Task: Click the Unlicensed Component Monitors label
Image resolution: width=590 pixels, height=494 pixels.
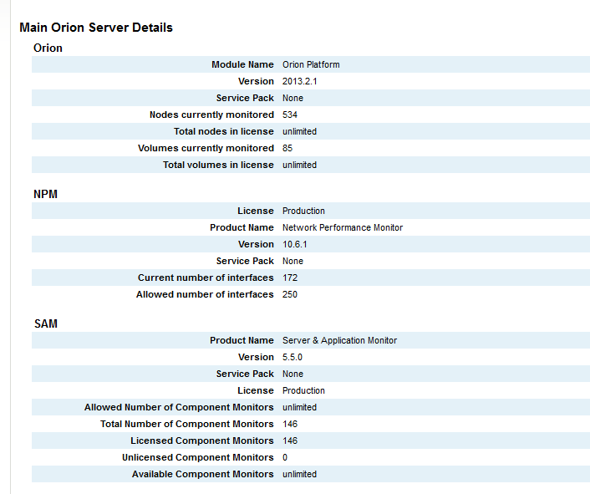Action: [x=197, y=457]
